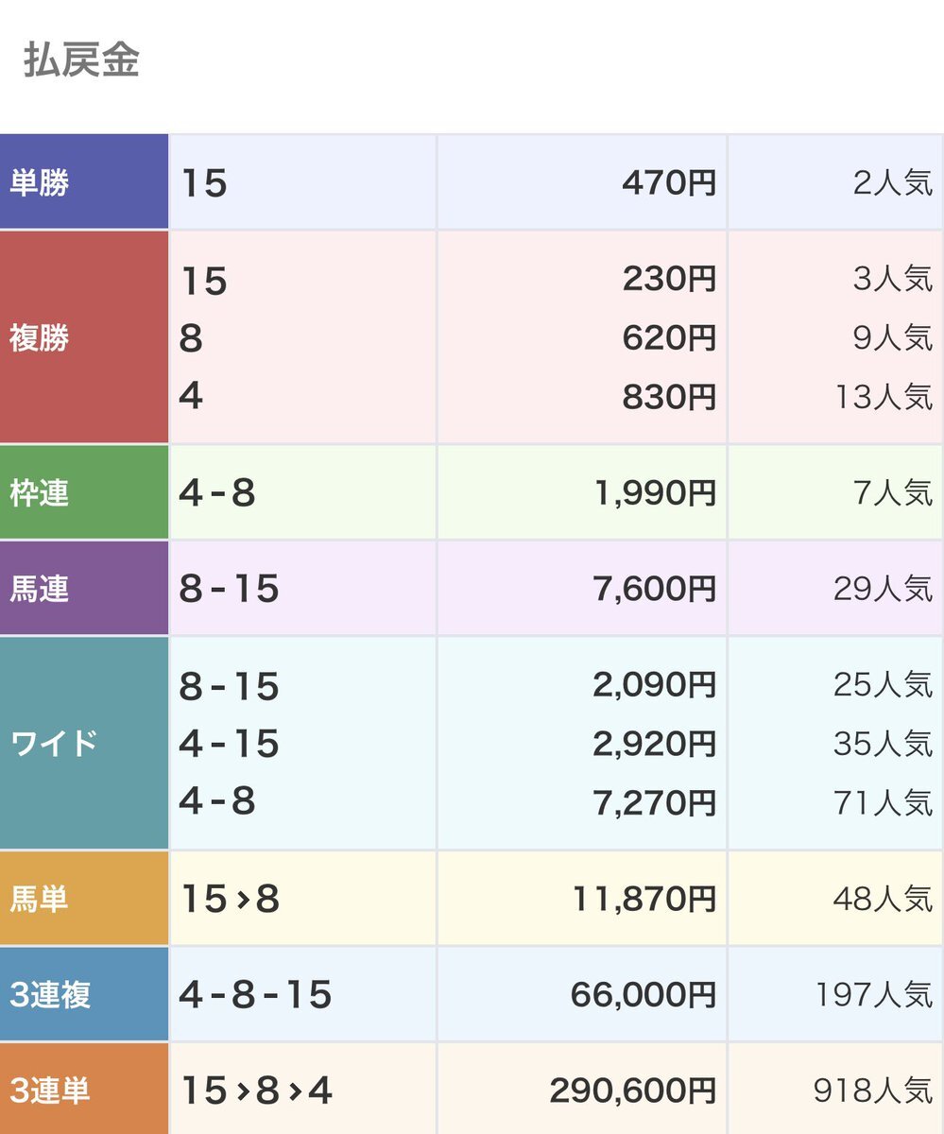Click the 払戻金 heading

tap(81, 60)
